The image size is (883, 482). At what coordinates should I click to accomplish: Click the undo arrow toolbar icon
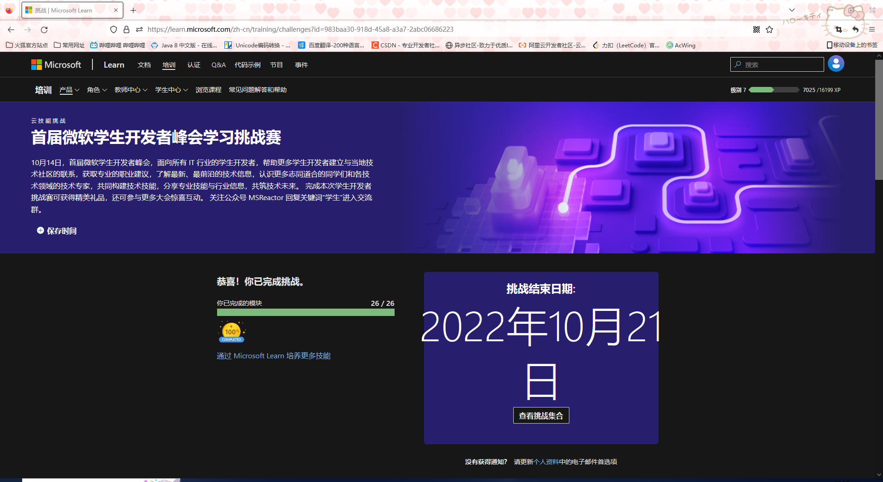(x=855, y=29)
